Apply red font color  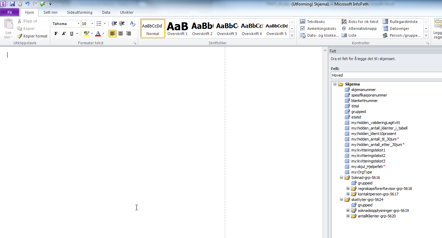(x=98, y=34)
